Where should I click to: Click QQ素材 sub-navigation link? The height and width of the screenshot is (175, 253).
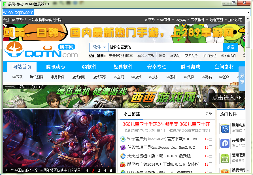171,77
